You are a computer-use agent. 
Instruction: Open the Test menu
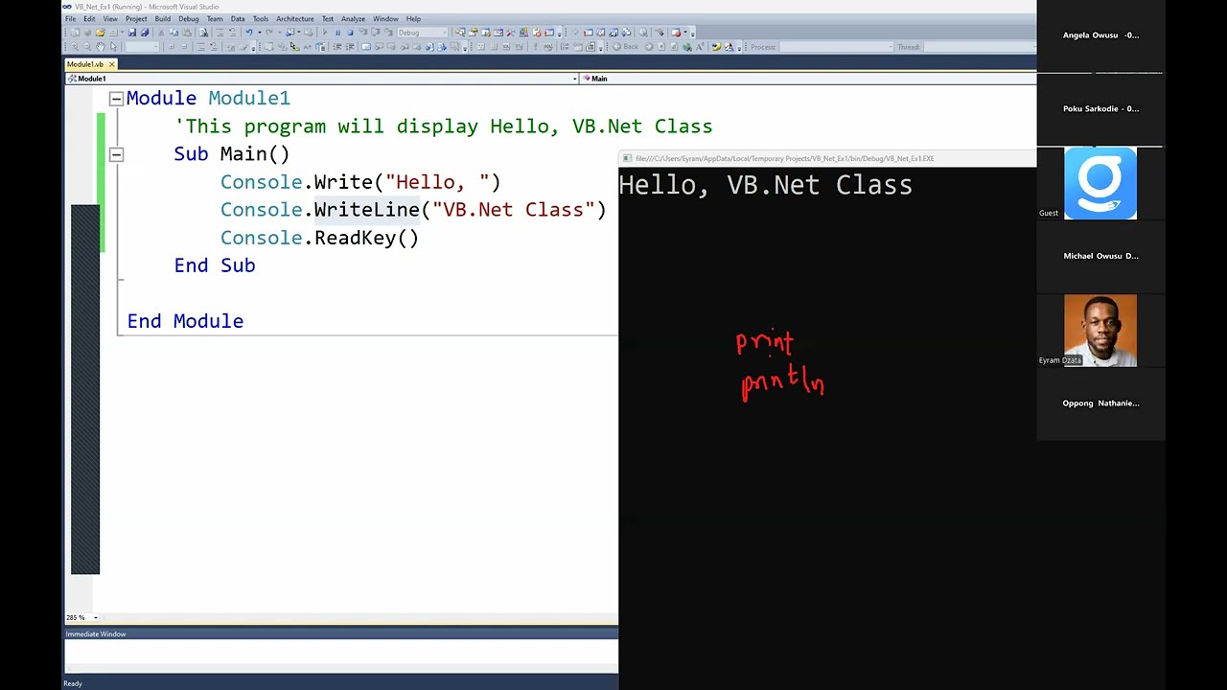[x=328, y=19]
